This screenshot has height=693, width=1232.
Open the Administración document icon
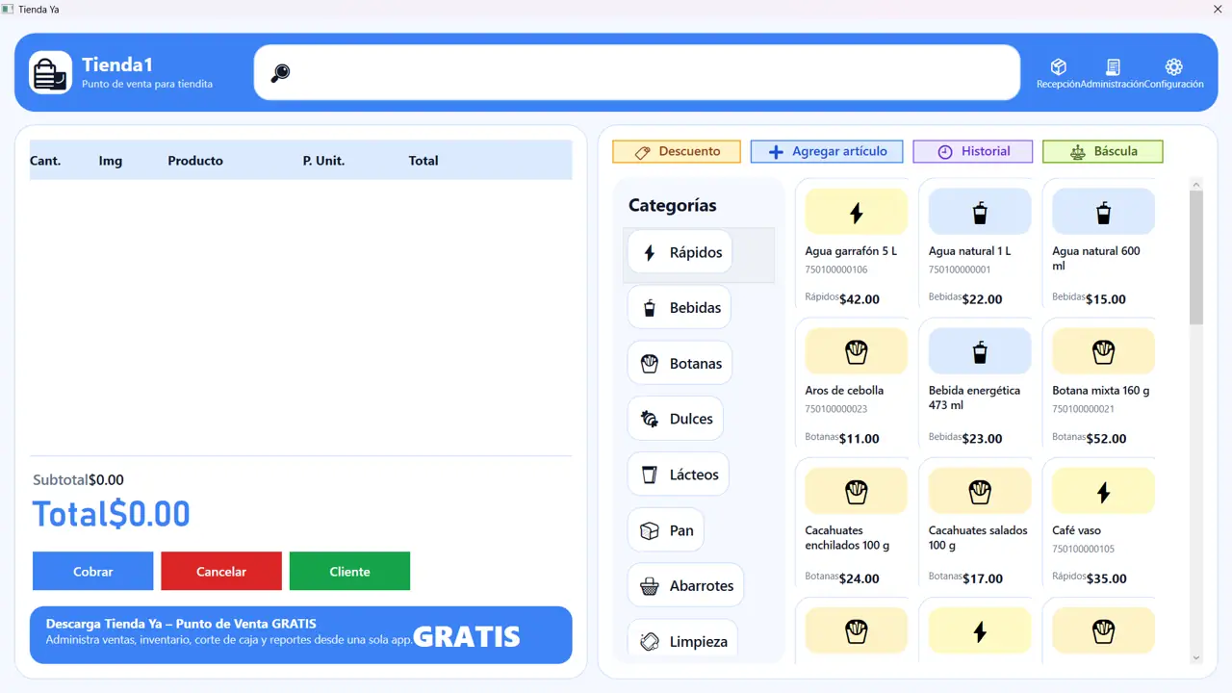(1113, 66)
